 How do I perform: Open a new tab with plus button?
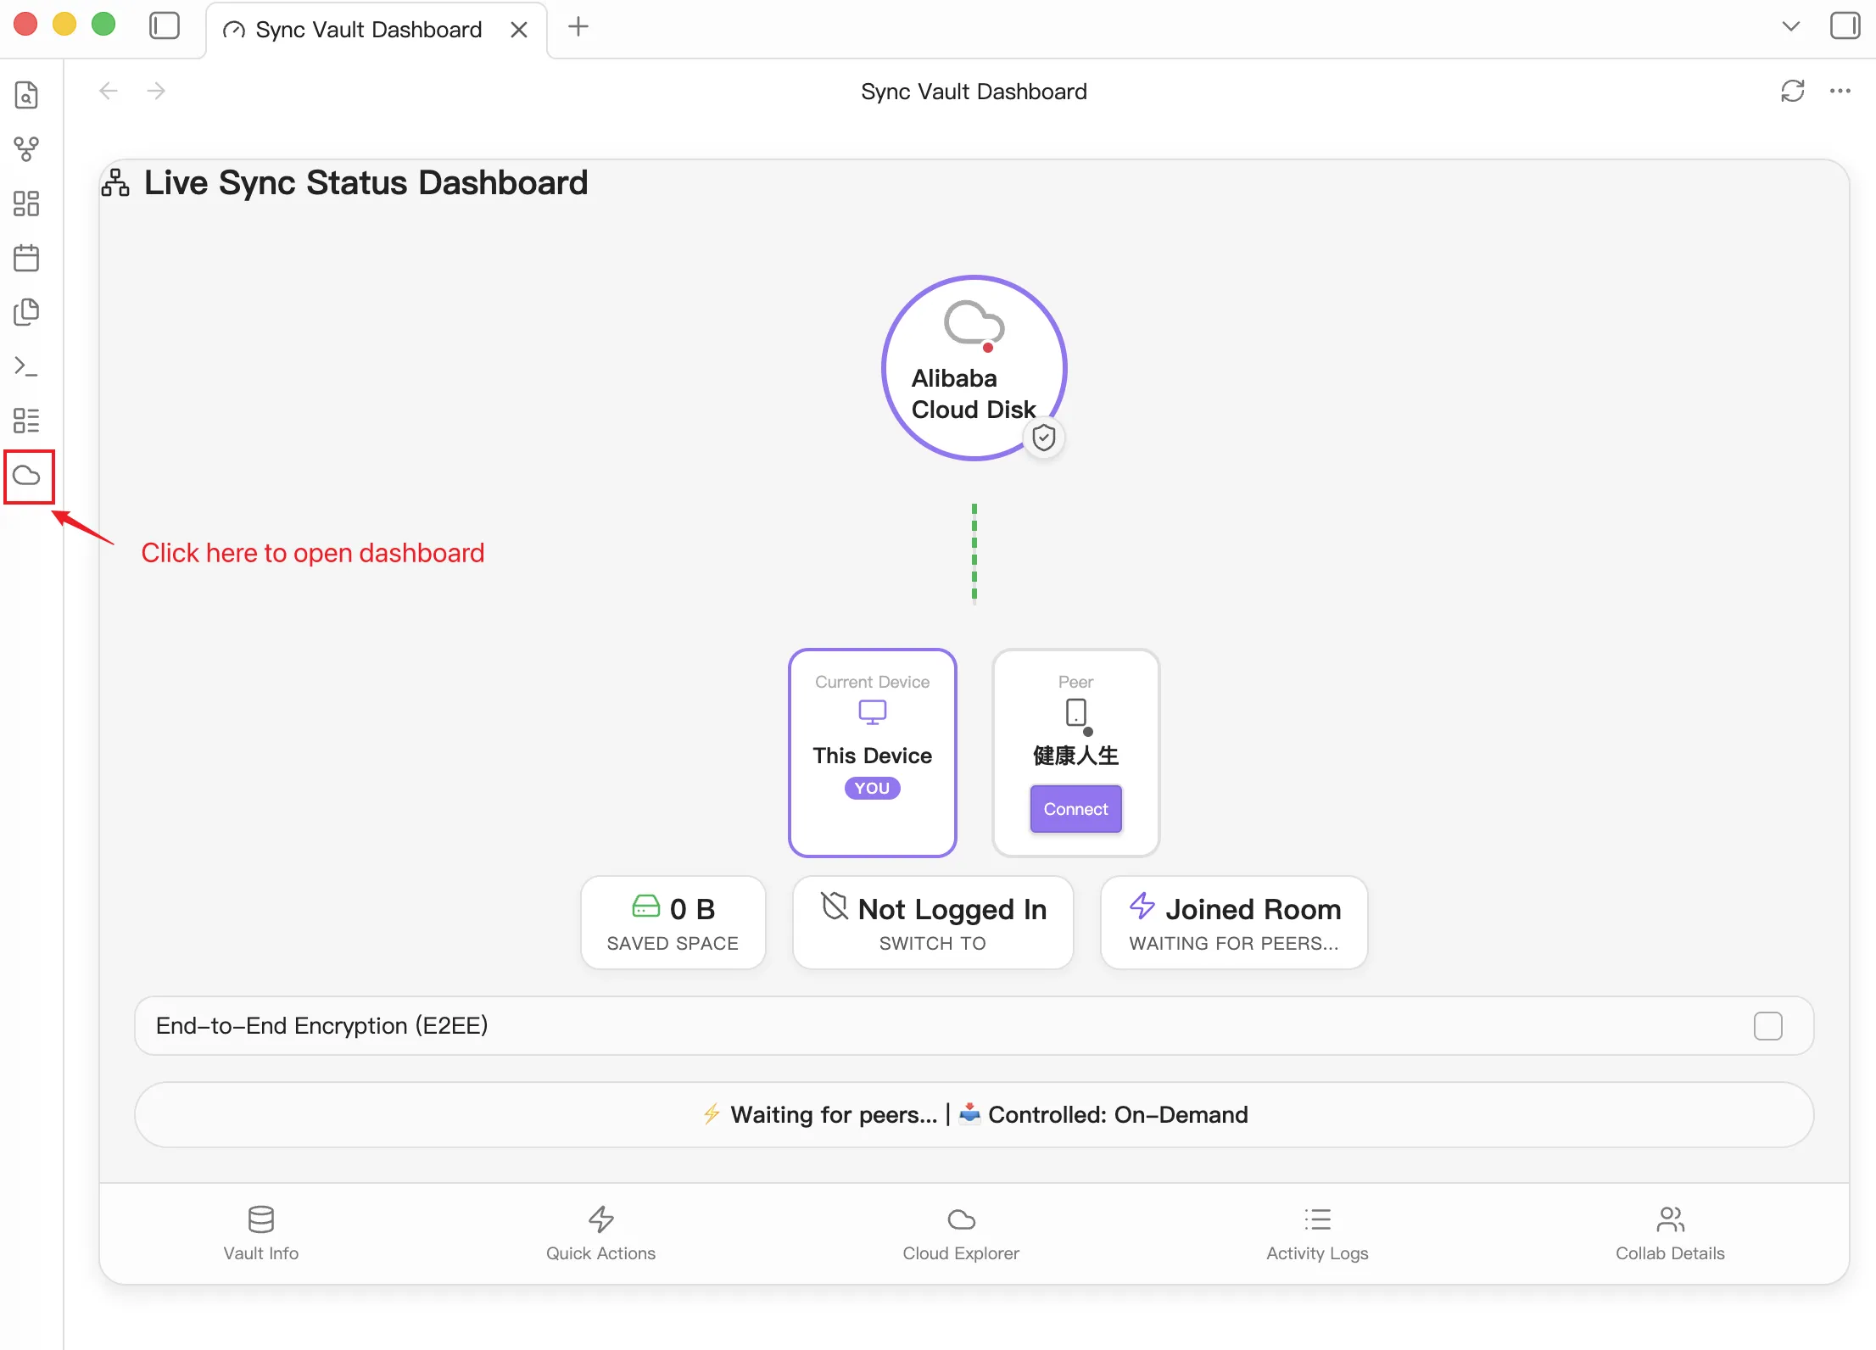click(x=578, y=26)
